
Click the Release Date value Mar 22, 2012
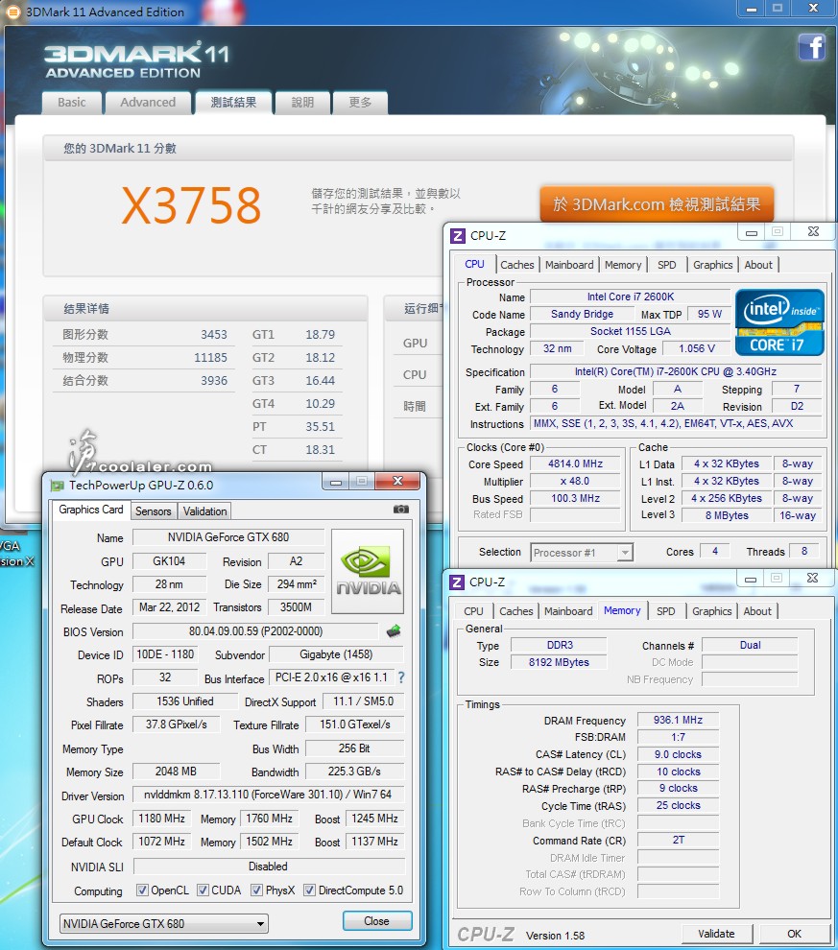pyautogui.click(x=169, y=607)
